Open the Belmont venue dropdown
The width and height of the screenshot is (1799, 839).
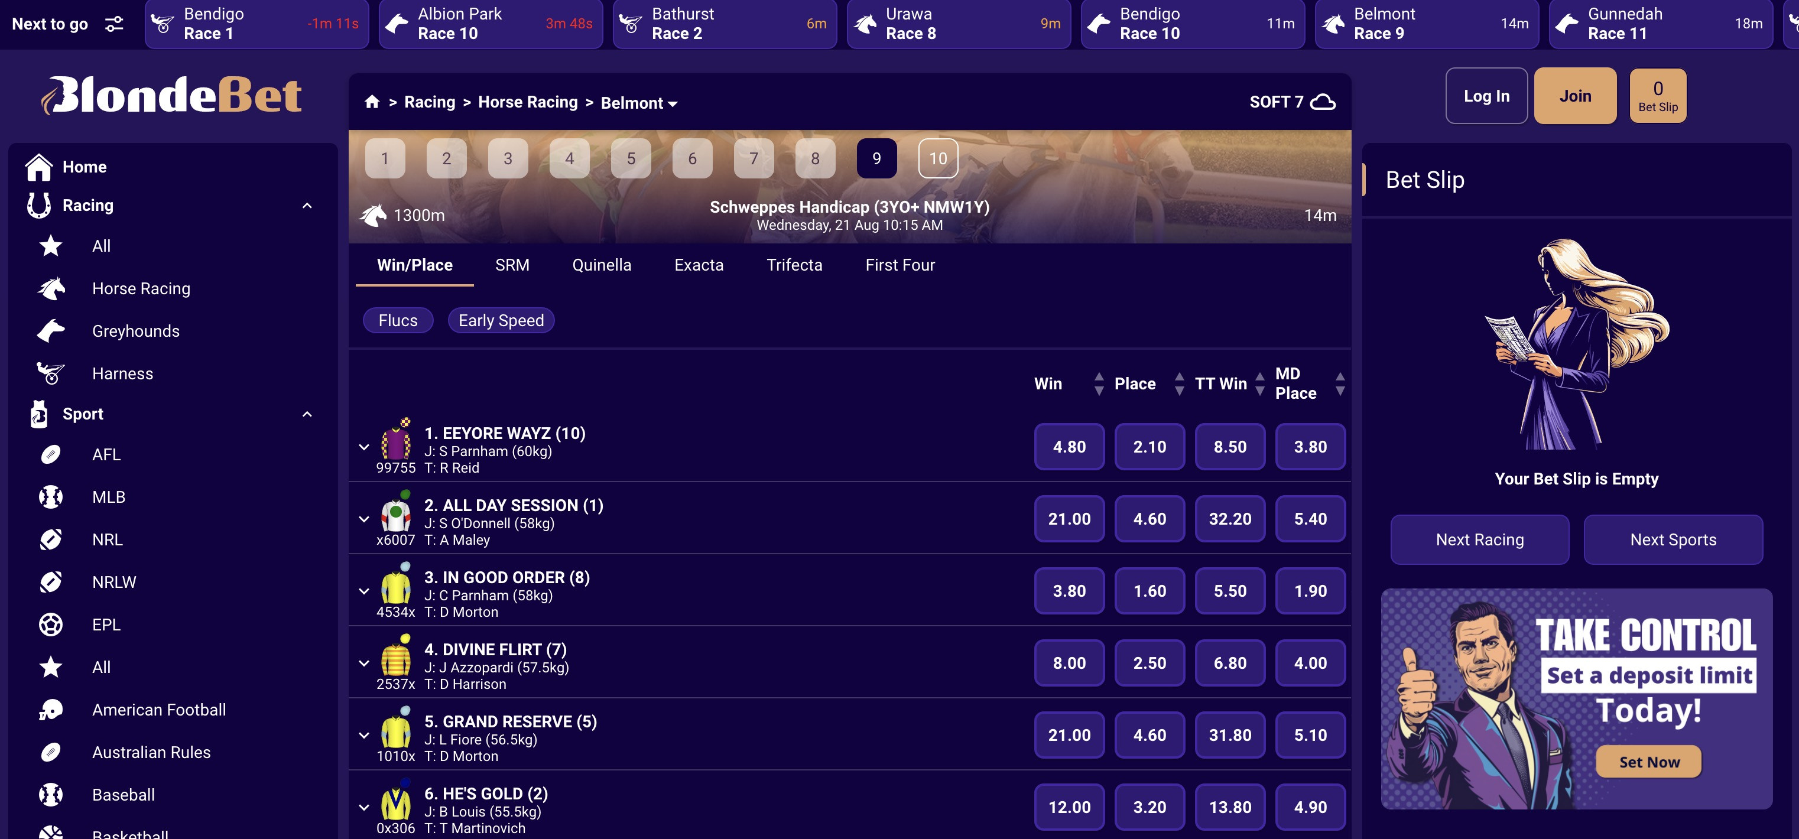639,103
